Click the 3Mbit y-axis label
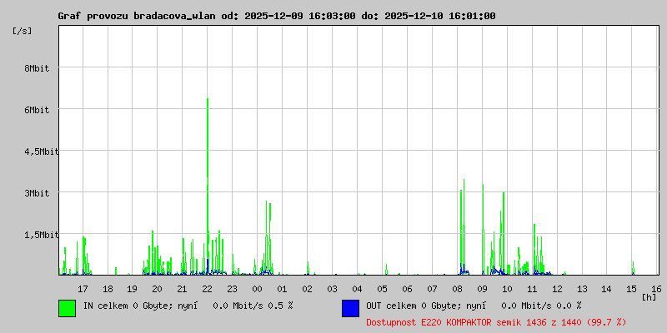This screenshot has height=333, width=667. [x=37, y=193]
